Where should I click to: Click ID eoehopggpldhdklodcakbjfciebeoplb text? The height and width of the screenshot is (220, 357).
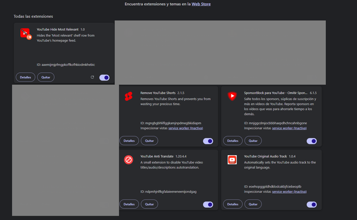coord(273,186)
